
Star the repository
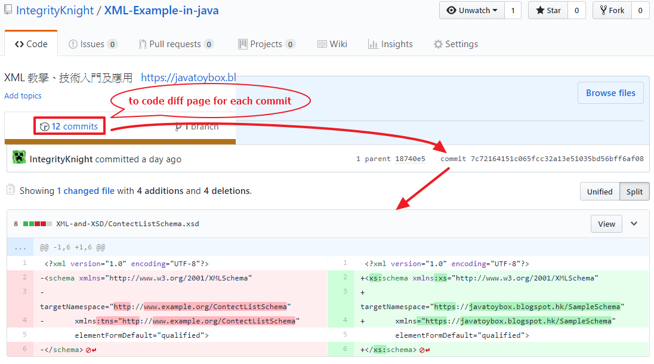[x=548, y=10]
